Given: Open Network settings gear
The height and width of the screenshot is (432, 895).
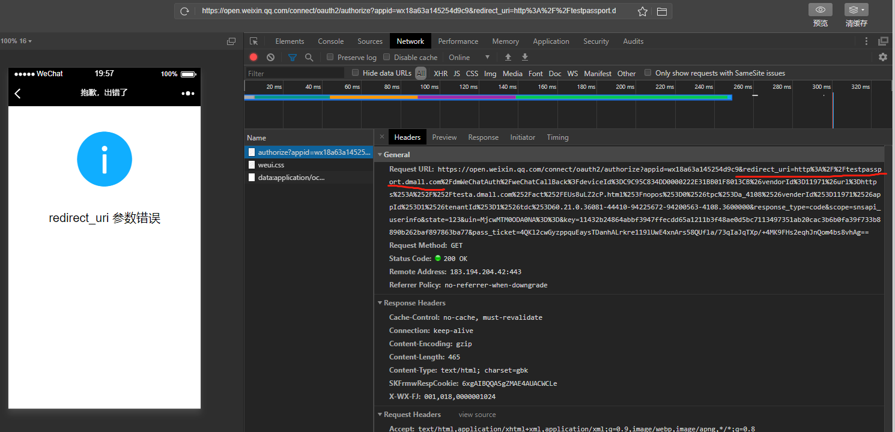Looking at the screenshot, I should click(883, 58).
